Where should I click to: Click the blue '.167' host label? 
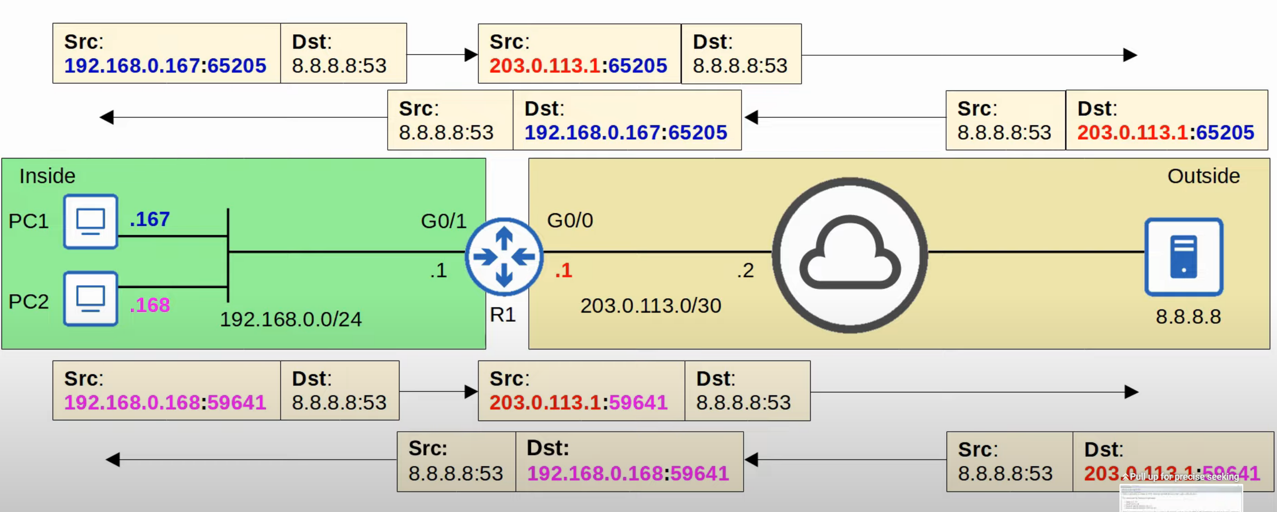pos(150,219)
